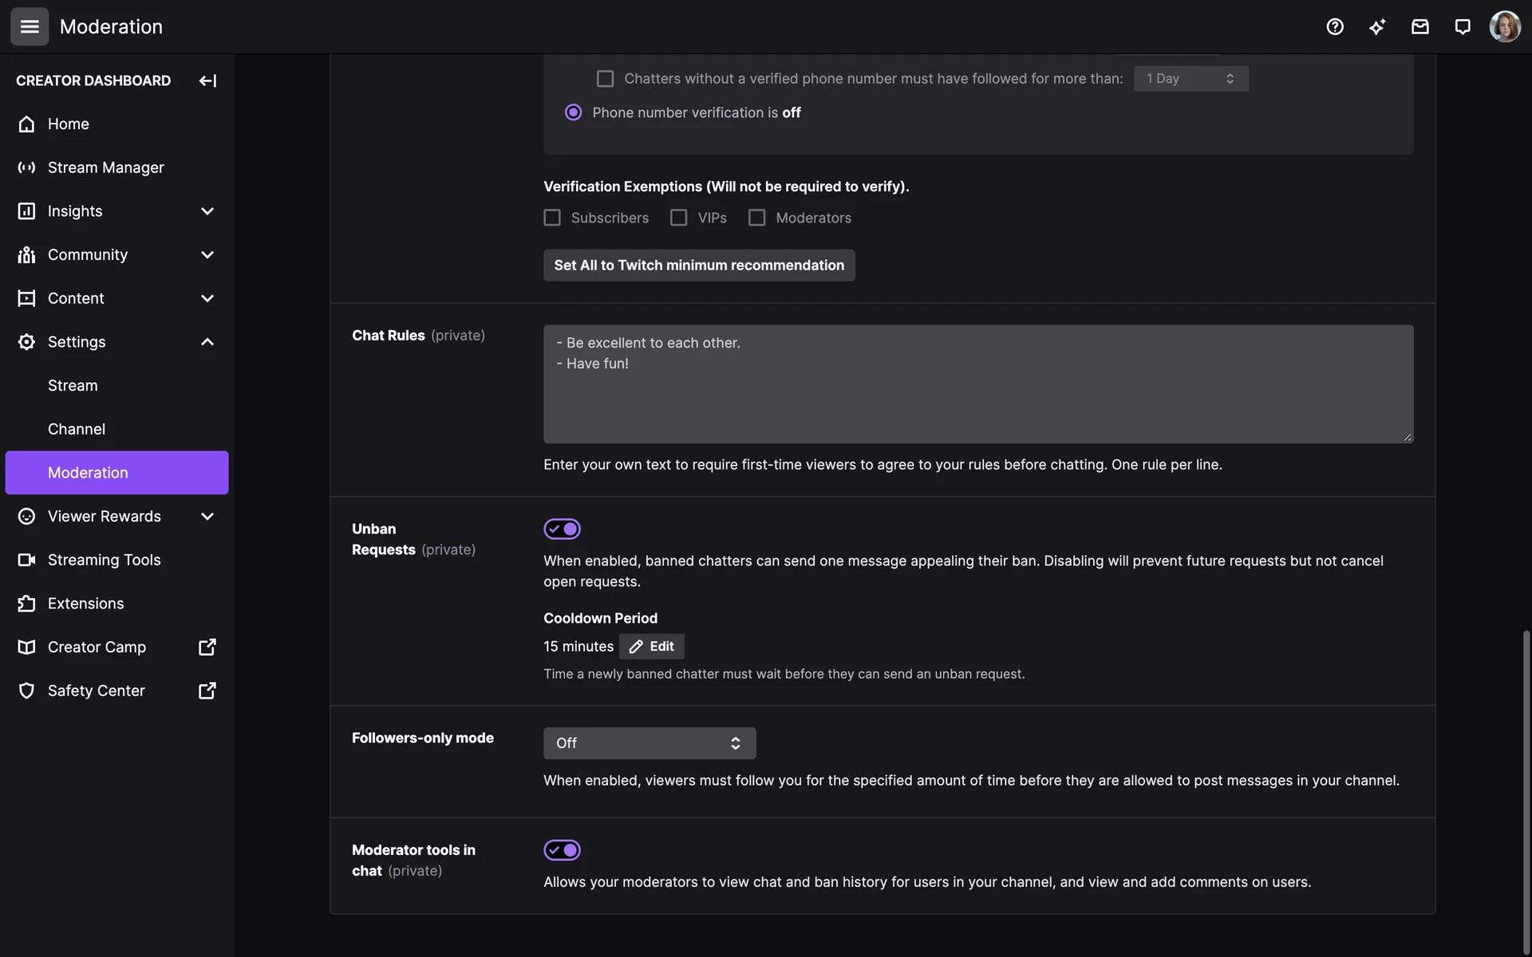Open the hamburger navigation menu
This screenshot has height=957, width=1532.
pyautogui.click(x=30, y=26)
